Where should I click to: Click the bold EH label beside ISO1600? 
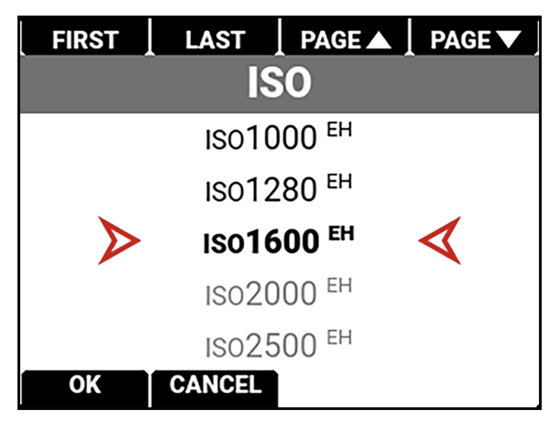click(x=341, y=234)
